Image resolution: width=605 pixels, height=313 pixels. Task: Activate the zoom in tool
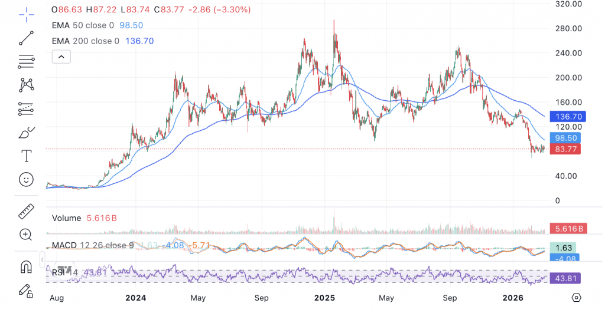26,235
